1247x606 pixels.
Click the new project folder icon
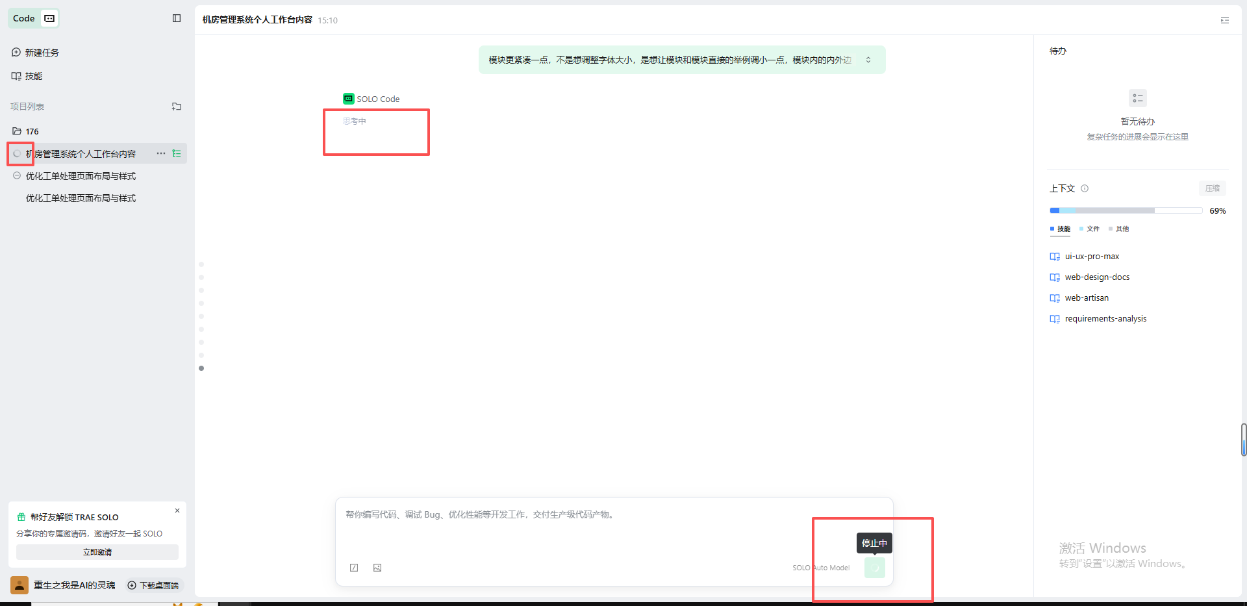(x=177, y=107)
